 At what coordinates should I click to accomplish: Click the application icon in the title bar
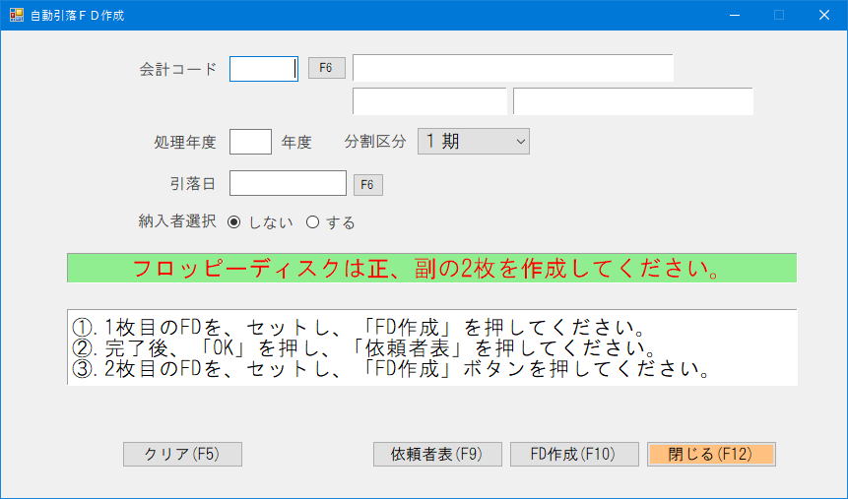(17, 15)
